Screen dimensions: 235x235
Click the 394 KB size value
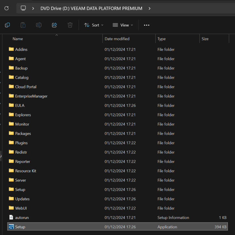pos(220,227)
